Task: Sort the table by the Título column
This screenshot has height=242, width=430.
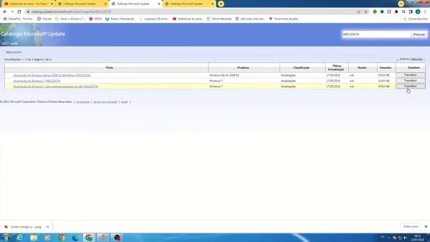Action: (x=109, y=67)
